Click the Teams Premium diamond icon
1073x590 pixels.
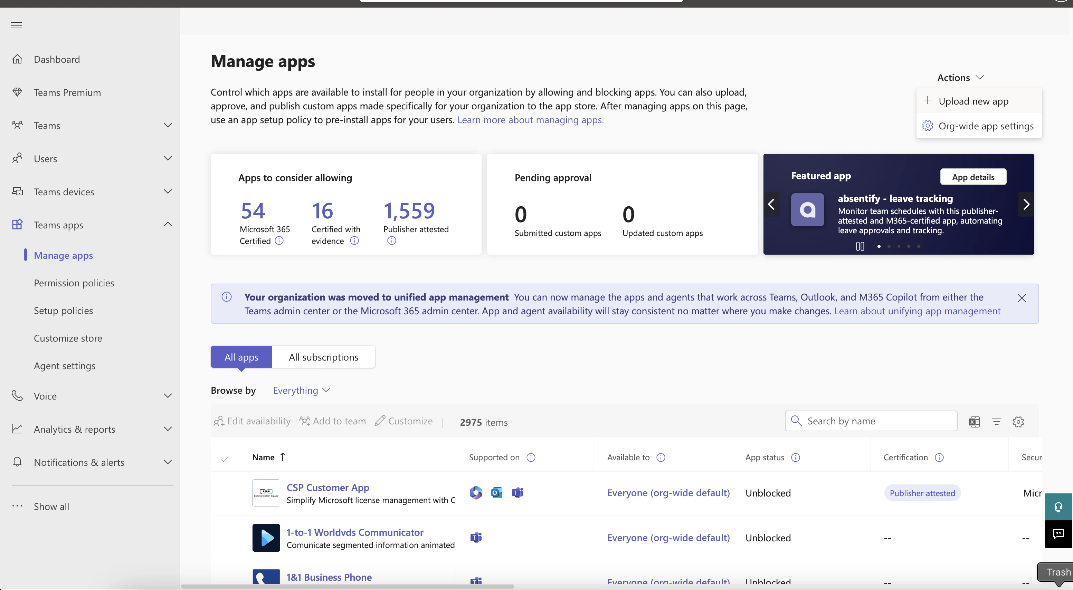tap(17, 92)
